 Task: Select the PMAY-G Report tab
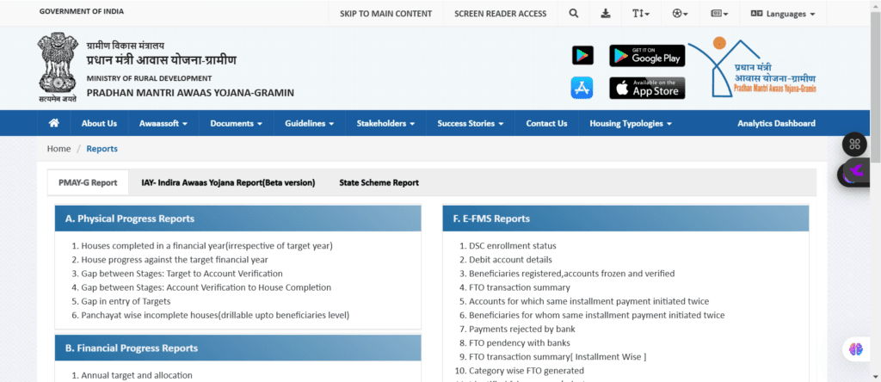tap(88, 182)
